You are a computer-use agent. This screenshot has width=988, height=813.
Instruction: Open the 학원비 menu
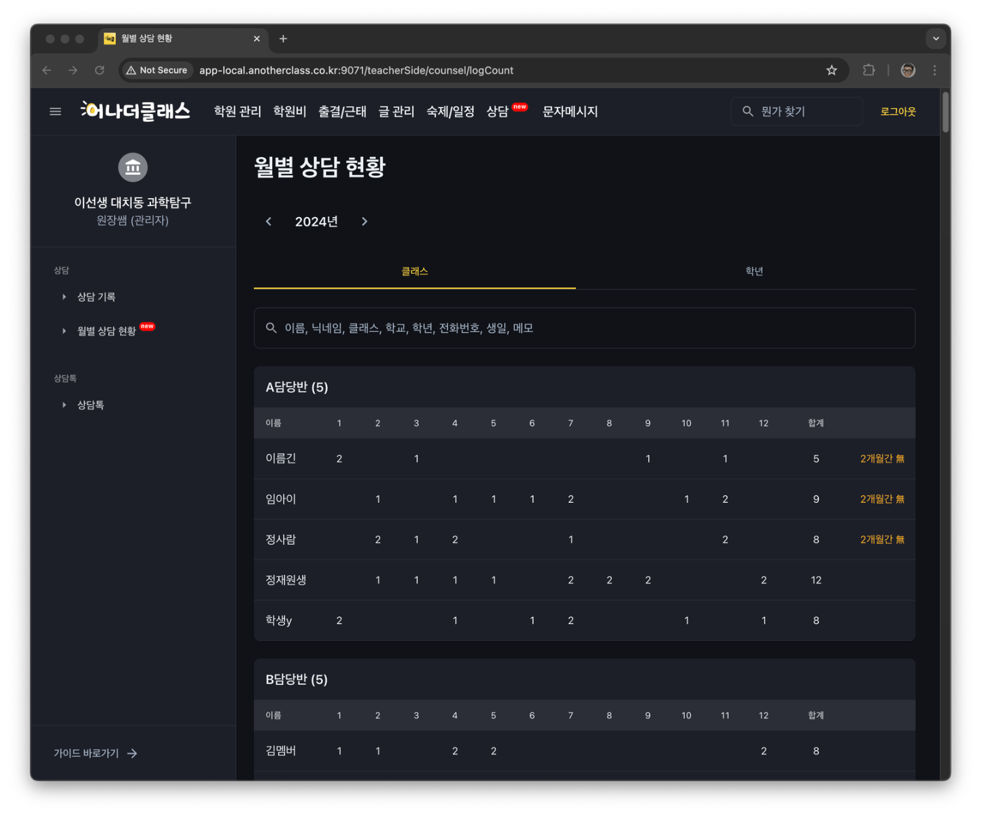coord(290,111)
